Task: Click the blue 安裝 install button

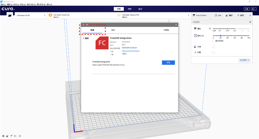Action: click(x=168, y=63)
